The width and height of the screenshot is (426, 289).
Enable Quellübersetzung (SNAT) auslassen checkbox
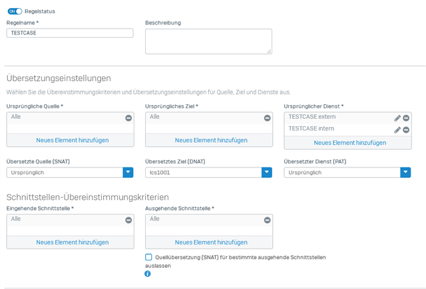(x=148, y=257)
